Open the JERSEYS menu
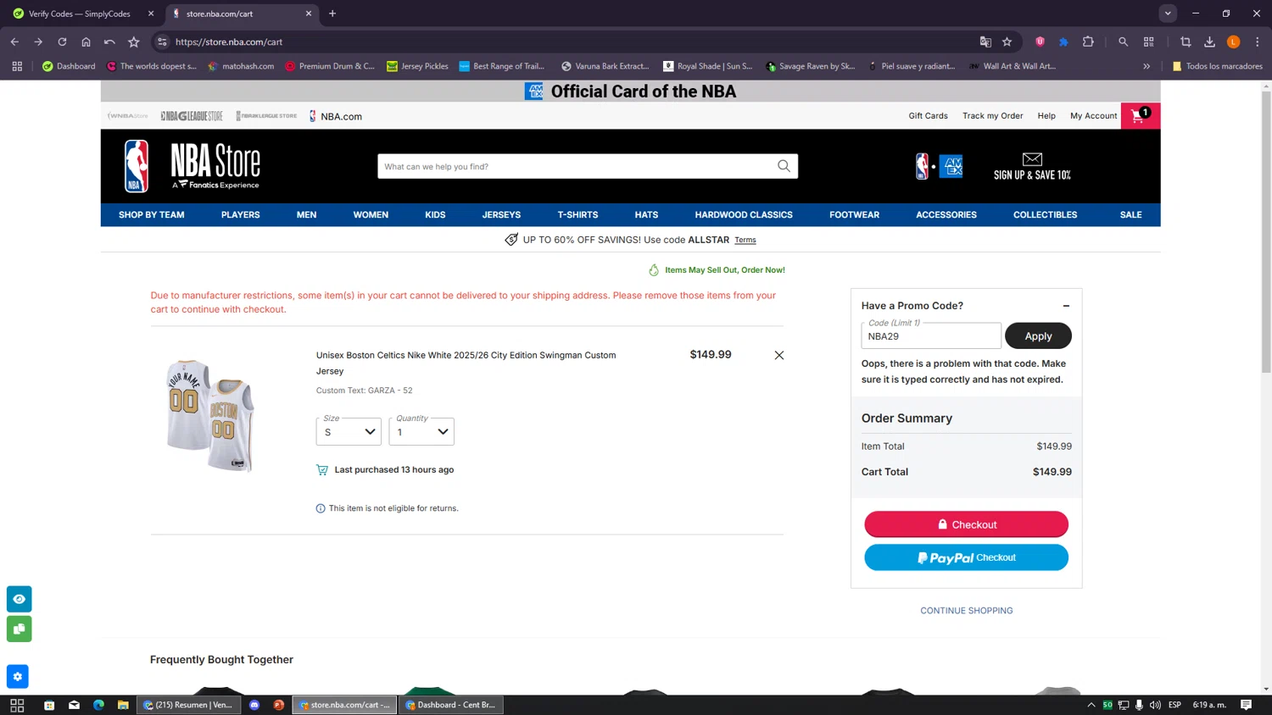This screenshot has height=715, width=1272. click(x=501, y=215)
